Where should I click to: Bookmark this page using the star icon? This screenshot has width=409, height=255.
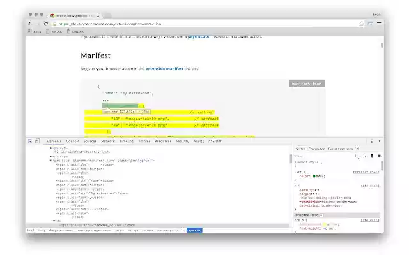[361, 24]
